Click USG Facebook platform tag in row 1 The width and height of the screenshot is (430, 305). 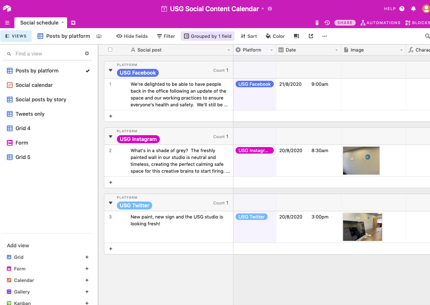254,84
